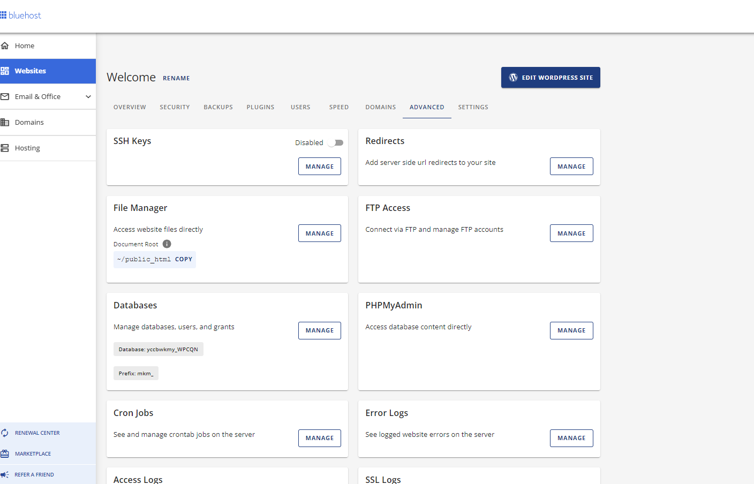Open the Settings tab
754x484 pixels.
(x=473, y=107)
